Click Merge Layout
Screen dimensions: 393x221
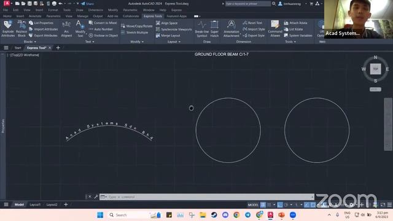168,36
